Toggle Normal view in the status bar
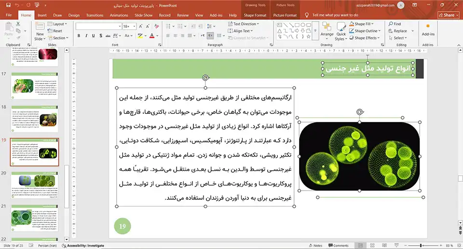463x249 pixels. (x=360, y=246)
